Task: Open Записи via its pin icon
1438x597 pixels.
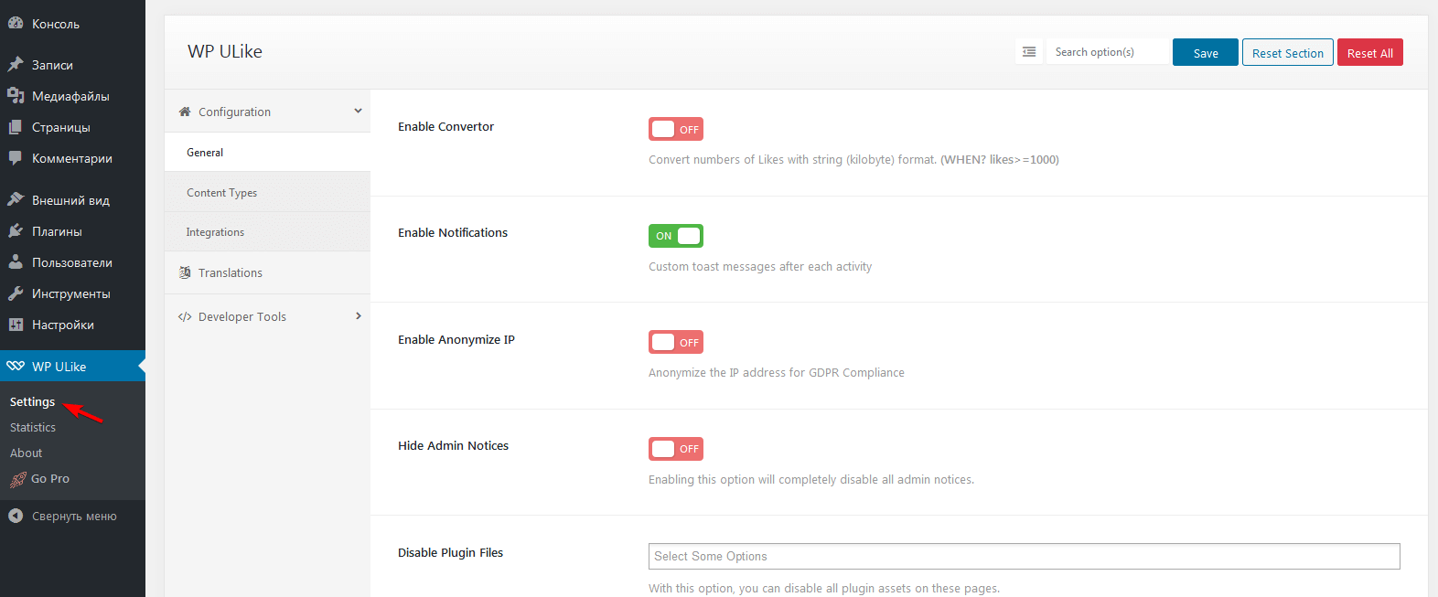Action: click(16, 65)
